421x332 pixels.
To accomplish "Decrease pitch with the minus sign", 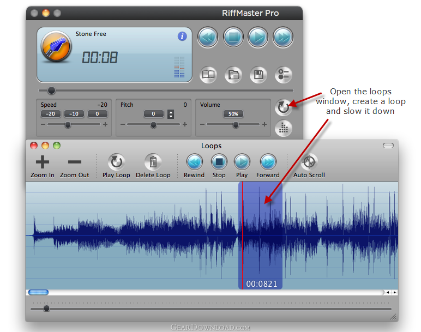I will click(x=123, y=124).
